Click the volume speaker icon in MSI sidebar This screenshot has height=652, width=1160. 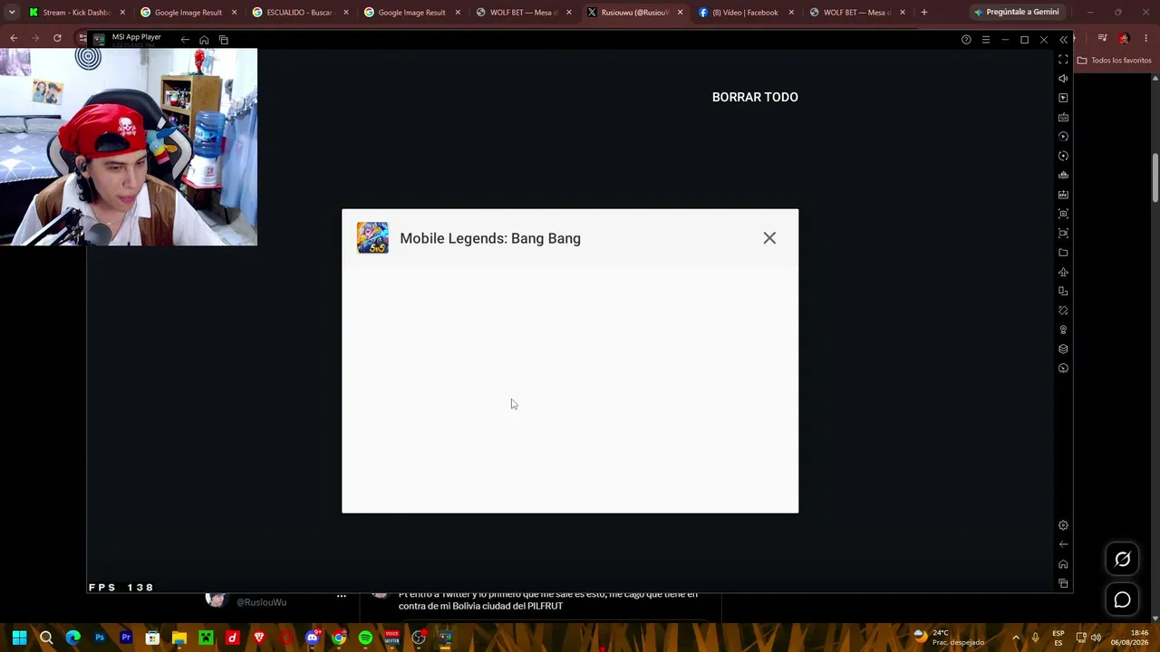[x=1063, y=79]
